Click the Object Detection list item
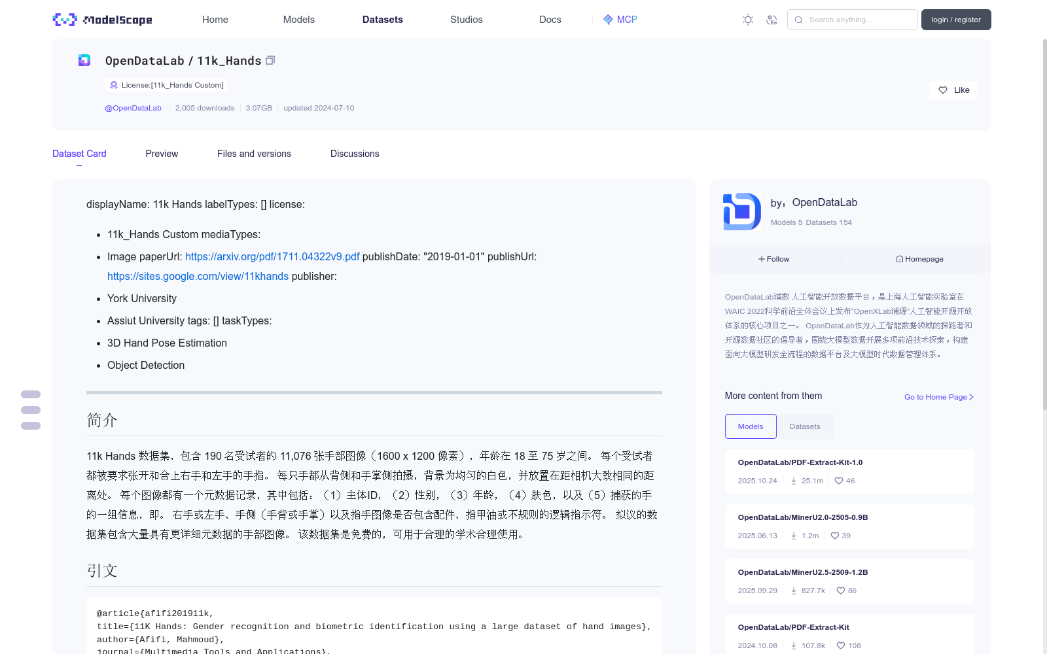The height and width of the screenshot is (654, 1047). click(146, 365)
